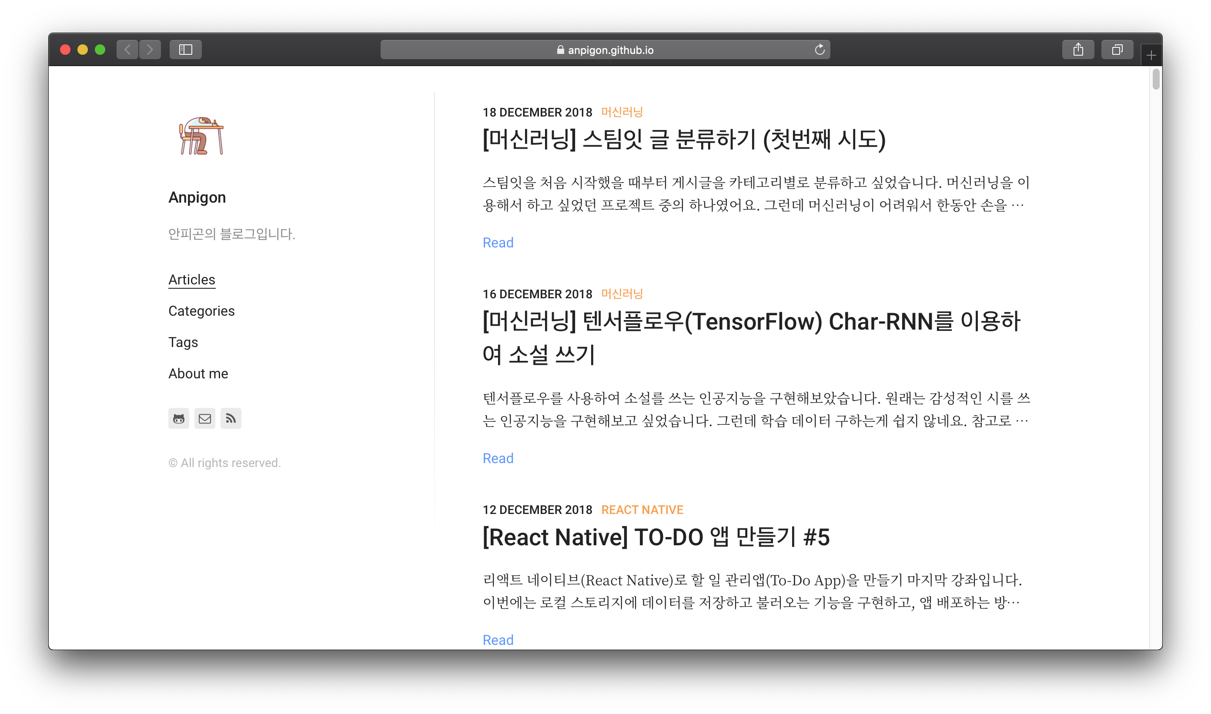The height and width of the screenshot is (714, 1211).
Task: Click the Safari forward arrow button
Action: click(x=150, y=50)
